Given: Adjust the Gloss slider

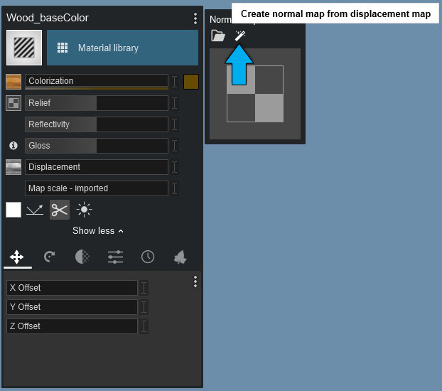Looking at the screenshot, I should [97, 146].
